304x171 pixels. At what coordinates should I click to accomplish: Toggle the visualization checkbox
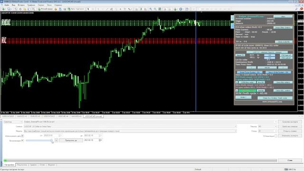click(x=22, y=141)
